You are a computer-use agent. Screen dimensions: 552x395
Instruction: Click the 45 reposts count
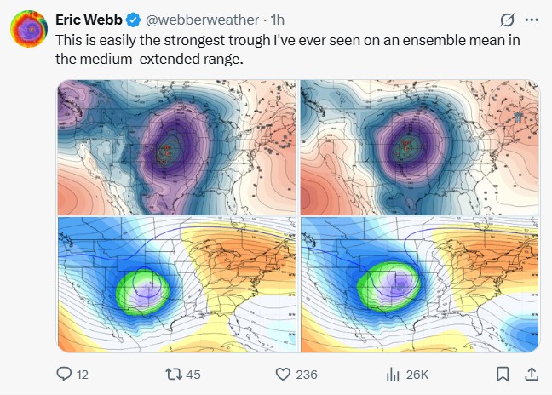pyautogui.click(x=193, y=375)
